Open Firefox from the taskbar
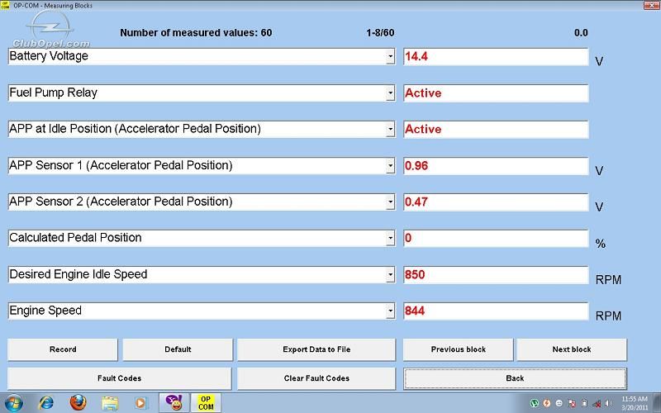The width and height of the screenshot is (661, 413). coord(78,403)
